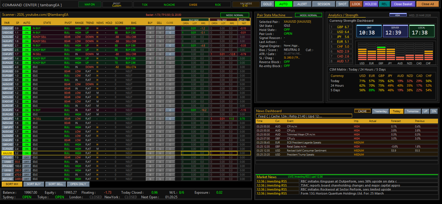Click the Close All button

tap(428, 4)
